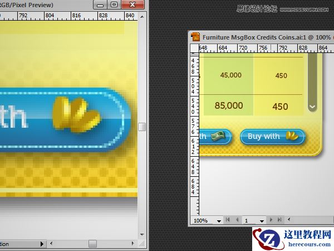
Task: Click scroll left arrow in right window status bar
Action: pyautogui.click(x=289, y=219)
